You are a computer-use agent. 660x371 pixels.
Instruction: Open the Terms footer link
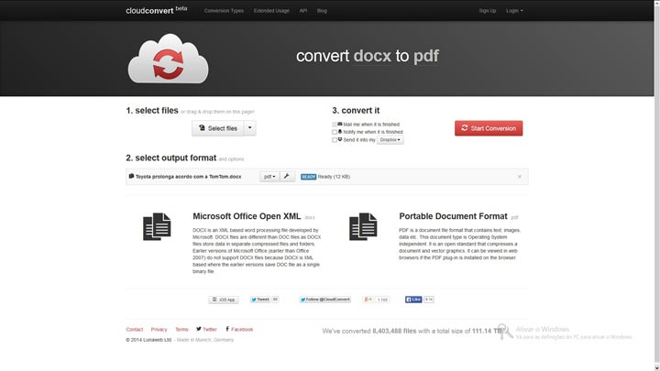[181, 330]
